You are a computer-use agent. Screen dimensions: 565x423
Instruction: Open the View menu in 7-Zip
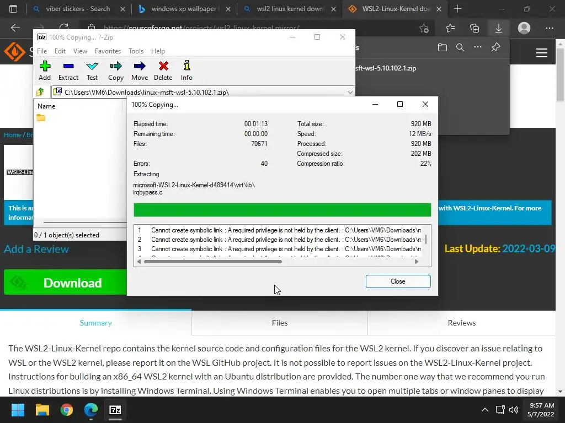pos(80,51)
